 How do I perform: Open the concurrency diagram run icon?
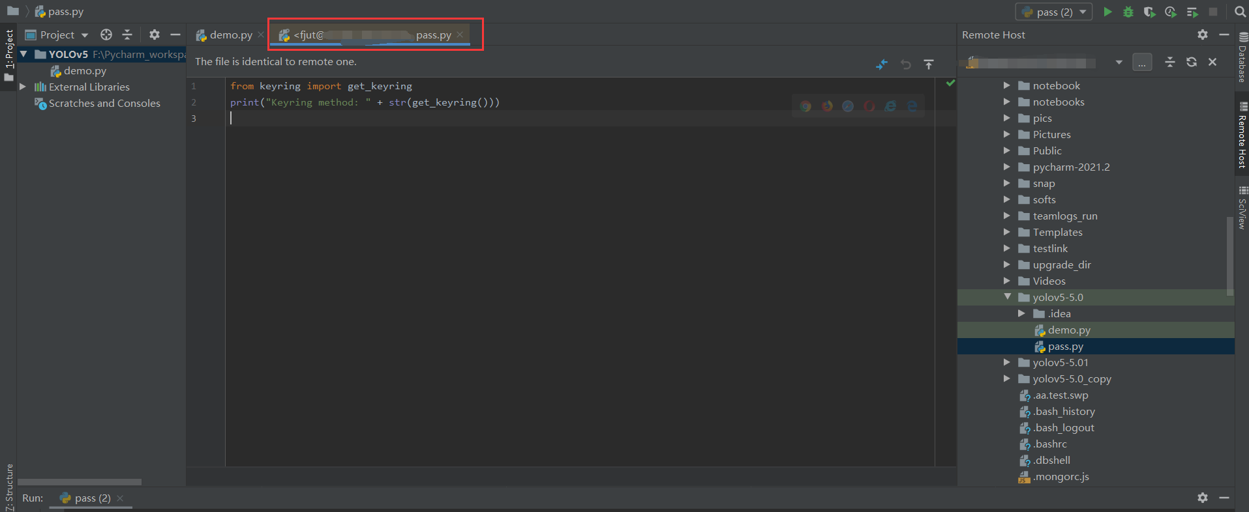pos(1192,12)
